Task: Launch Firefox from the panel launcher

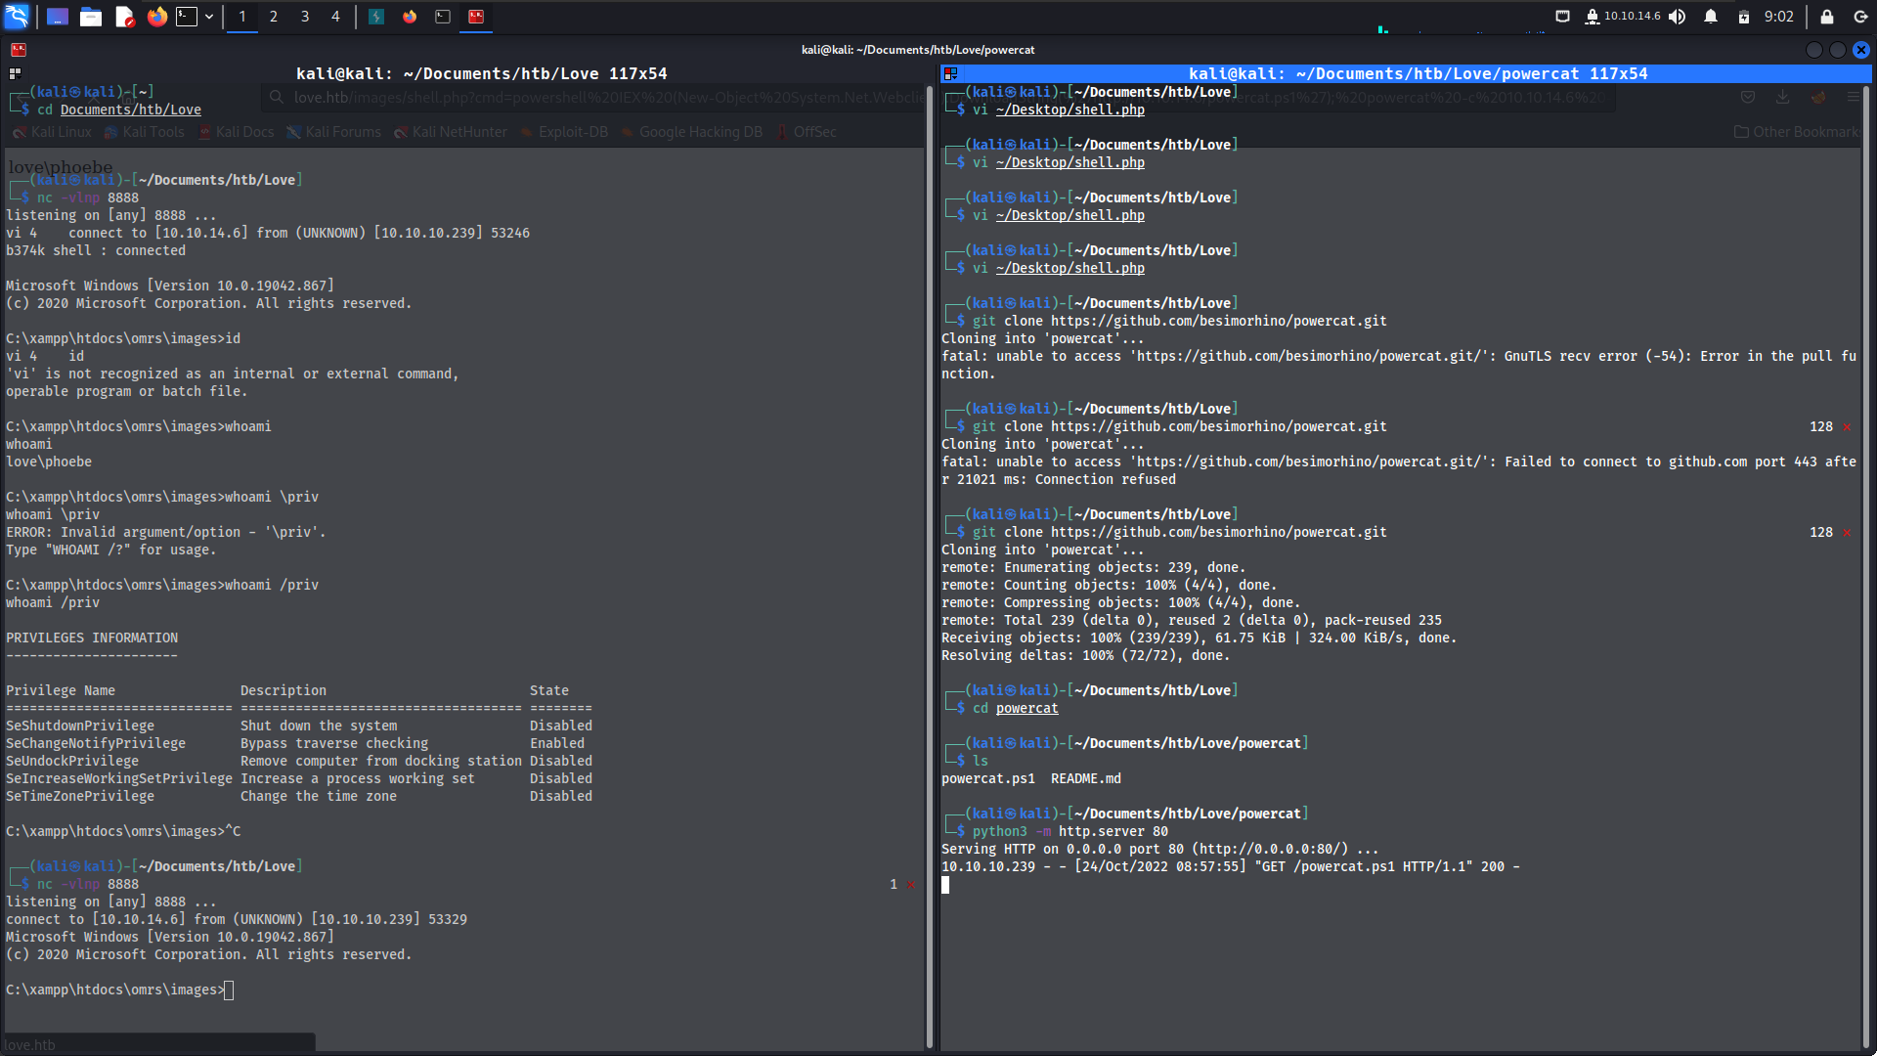Action: [157, 17]
